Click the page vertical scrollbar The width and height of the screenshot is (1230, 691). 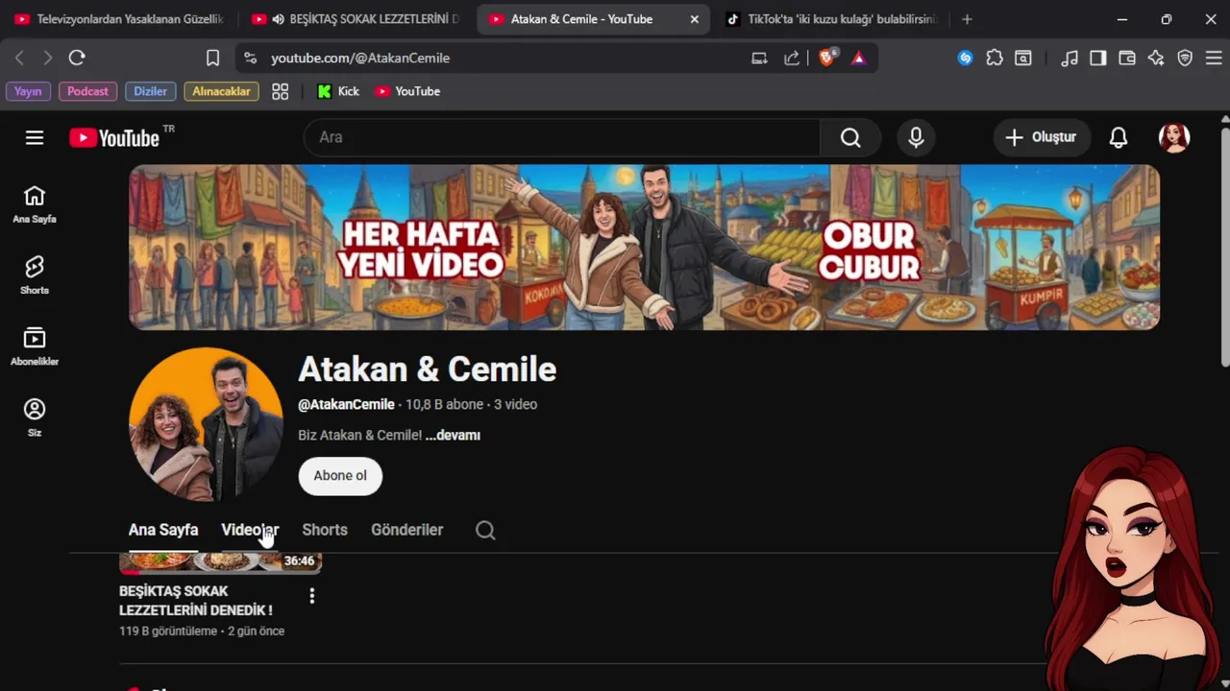(x=1224, y=248)
